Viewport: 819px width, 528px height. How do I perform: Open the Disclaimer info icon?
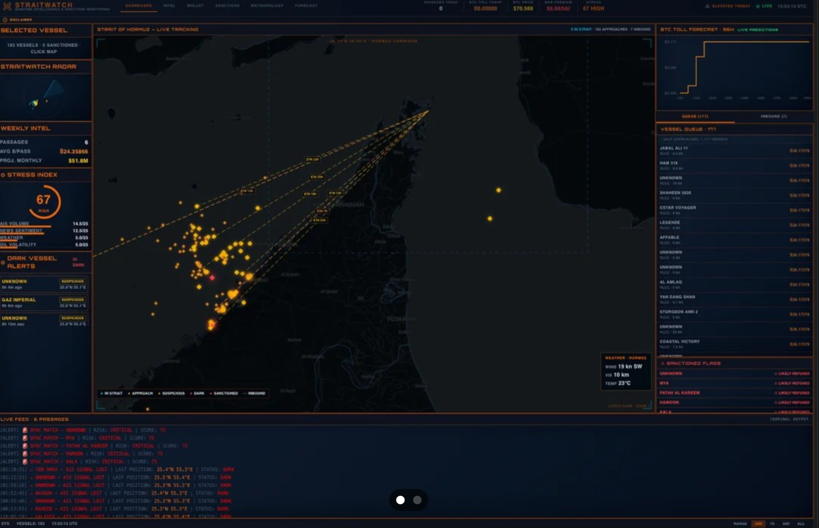5,20
